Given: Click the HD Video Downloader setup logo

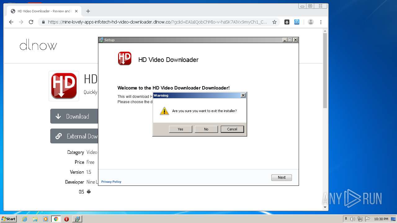Looking at the screenshot, I should point(125,59).
